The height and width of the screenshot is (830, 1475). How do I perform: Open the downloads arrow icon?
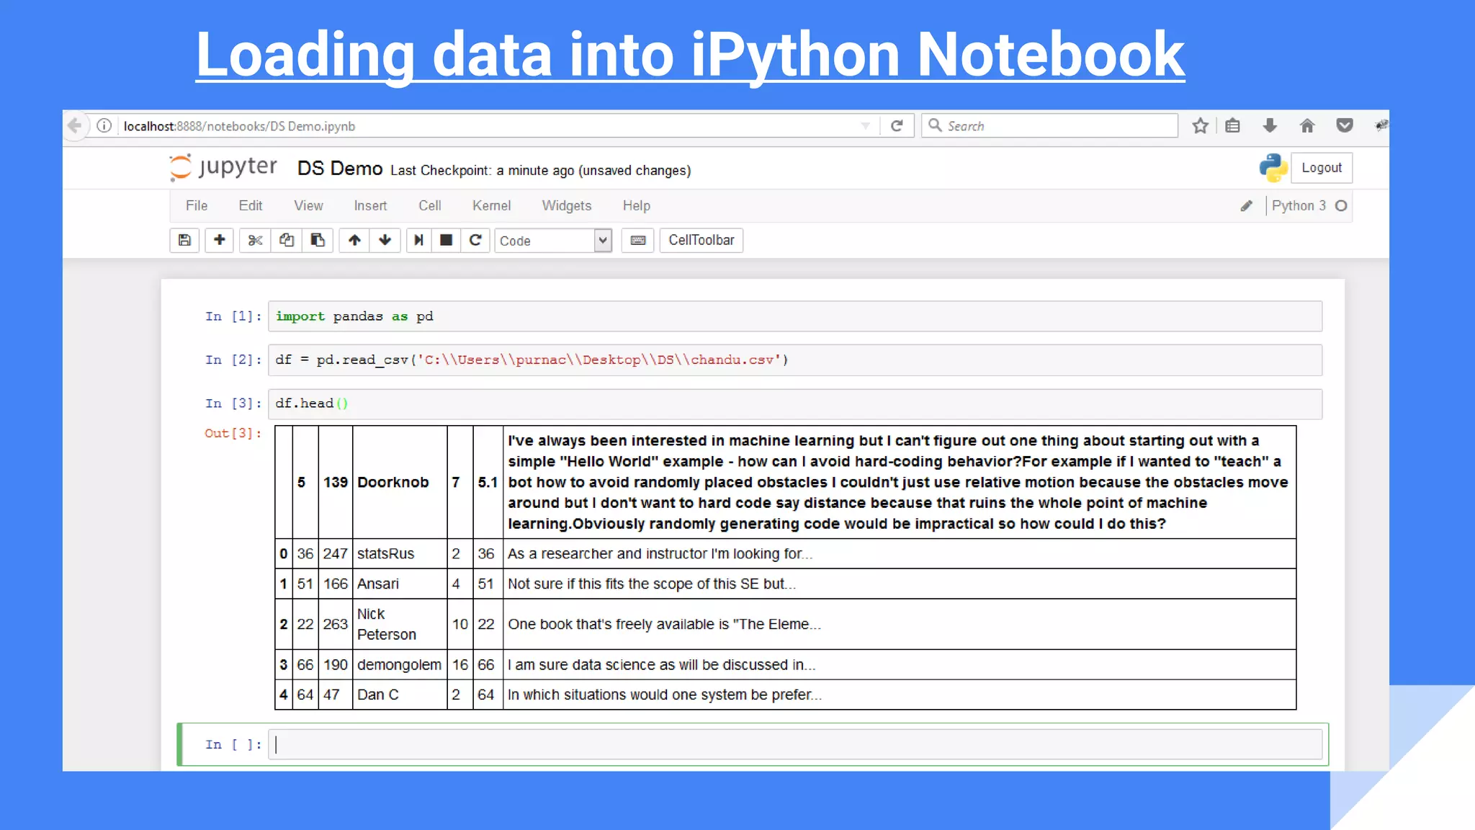point(1270,126)
